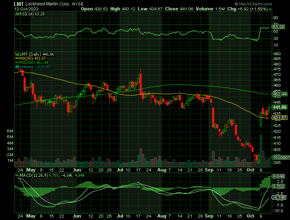Click the MA(200) 452.44 legend entry
The image size is (290, 220).
pyautogui.click(x=34, y=63)
